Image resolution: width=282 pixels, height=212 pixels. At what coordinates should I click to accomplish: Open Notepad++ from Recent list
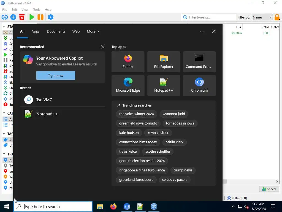(x=63, y=114)
